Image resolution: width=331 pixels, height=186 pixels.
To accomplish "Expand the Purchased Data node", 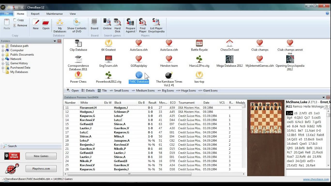I will click(3, 68).
